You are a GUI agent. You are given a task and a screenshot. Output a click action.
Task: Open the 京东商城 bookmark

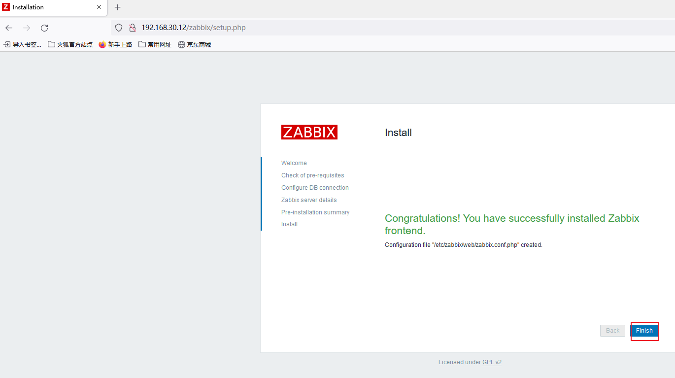194,44
